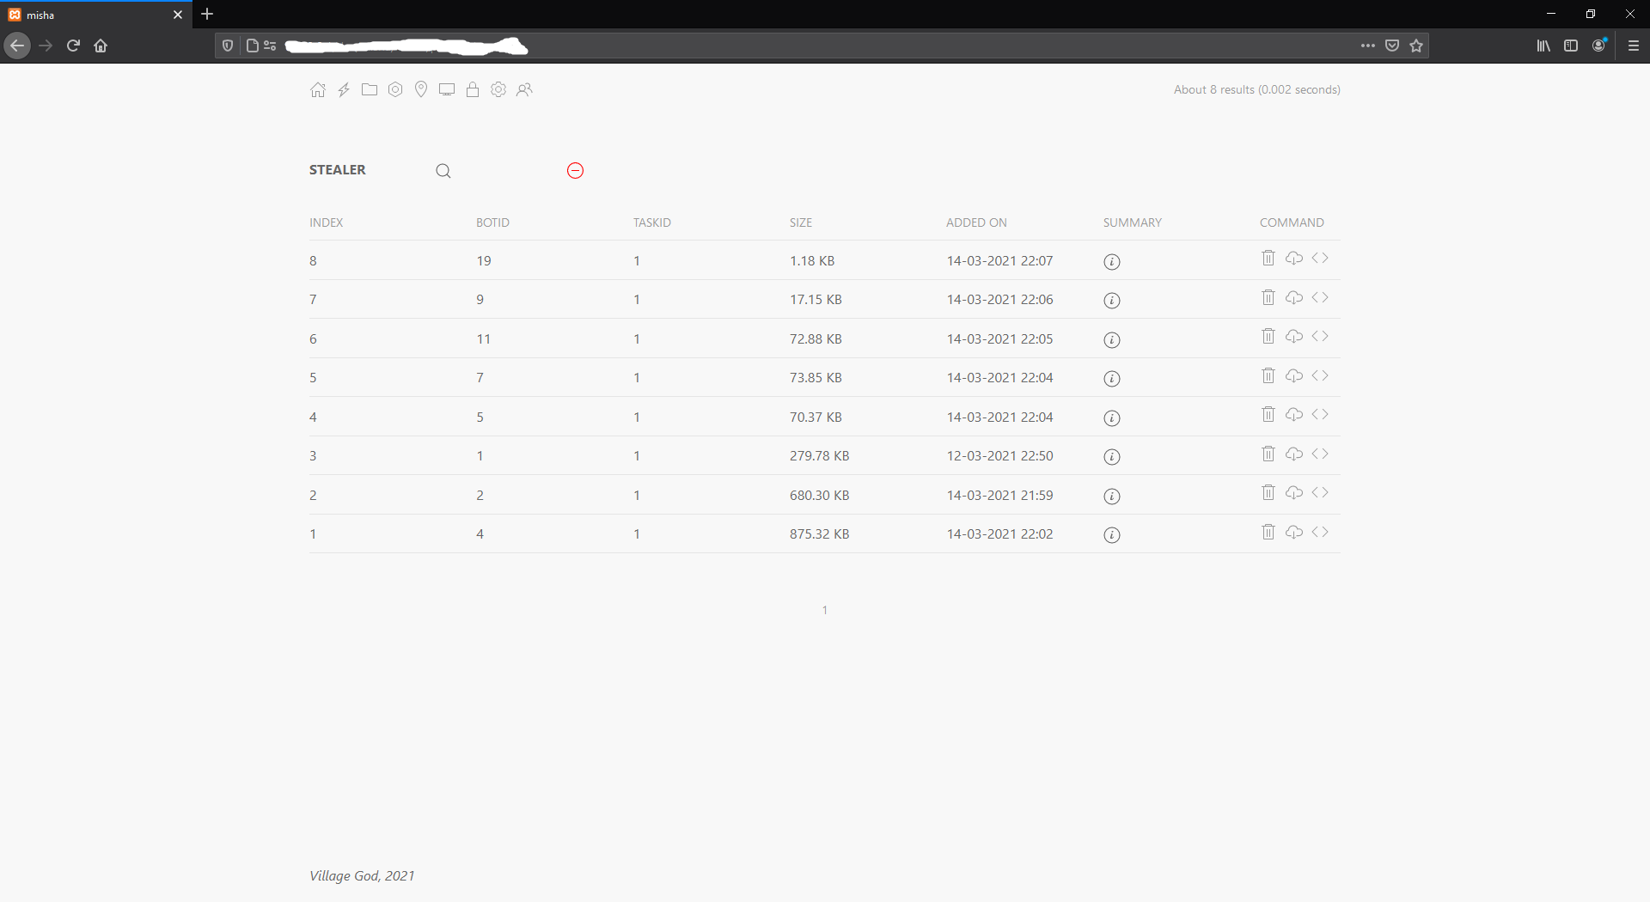Delete the 70.37 KB entry with trash icon
This screenshot has width=1650, height=902.
[1268, 414]
